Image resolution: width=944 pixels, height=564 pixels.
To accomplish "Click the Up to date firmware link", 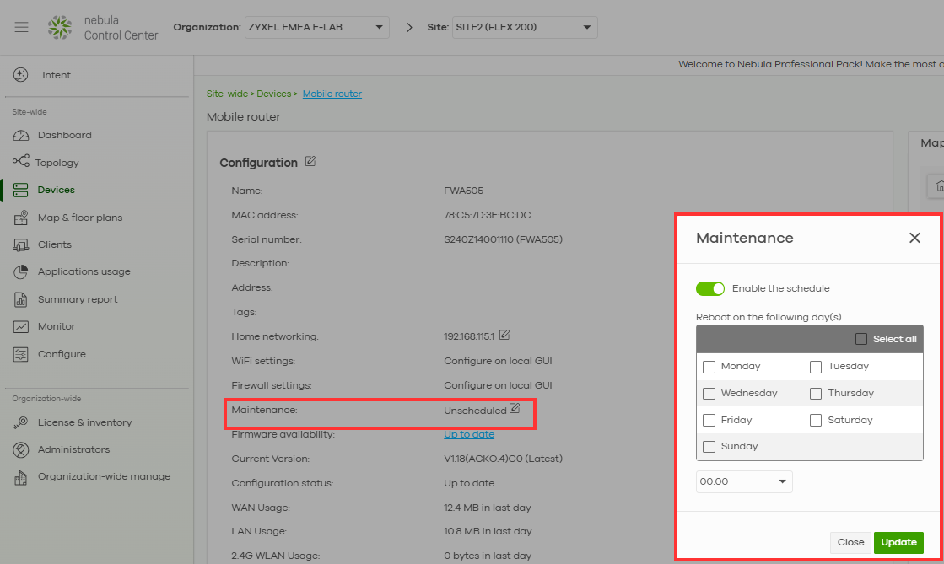I will 469,434.
